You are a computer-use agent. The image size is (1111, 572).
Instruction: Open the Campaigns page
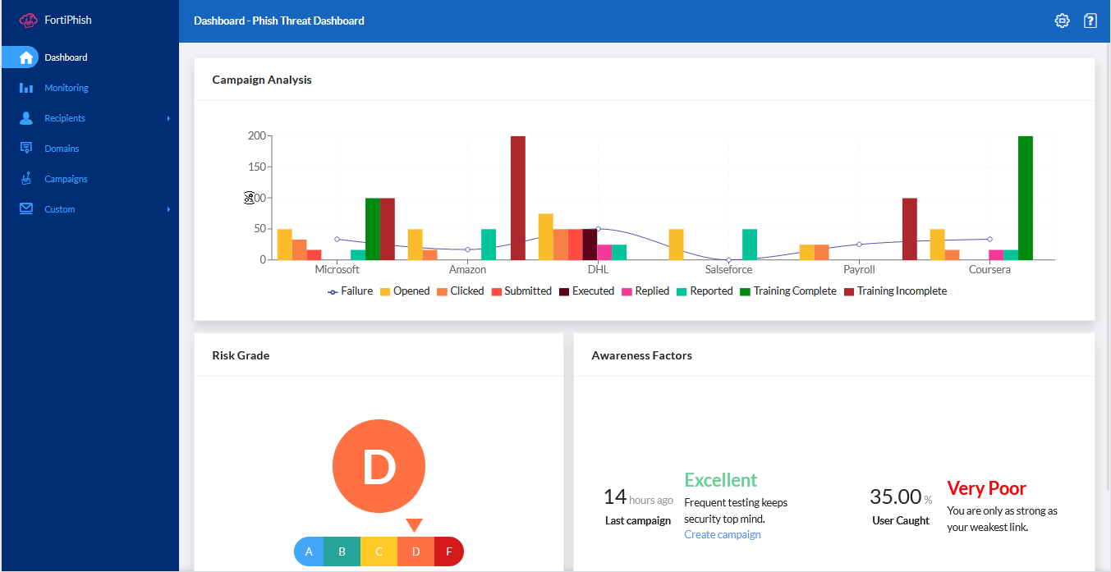tap(64, 178)
